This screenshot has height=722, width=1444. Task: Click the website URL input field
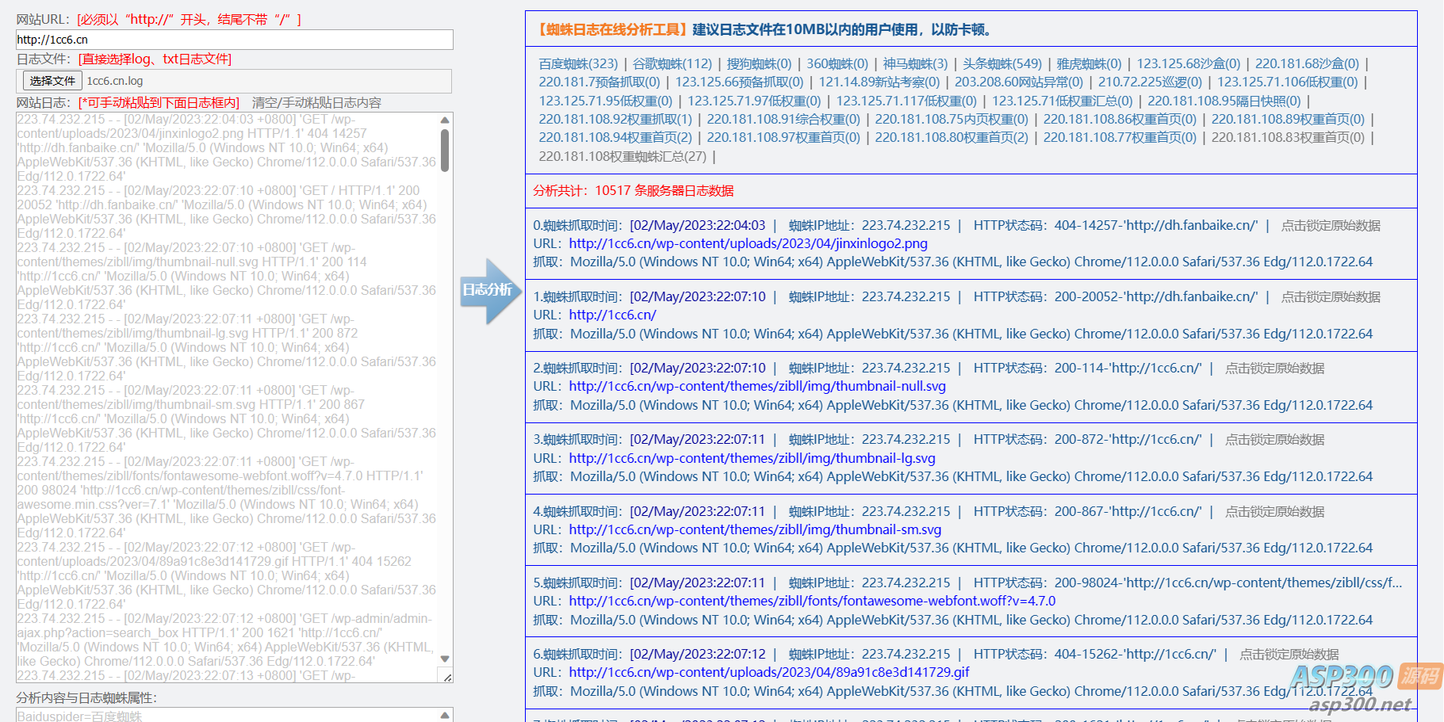[x=235, y=40]
